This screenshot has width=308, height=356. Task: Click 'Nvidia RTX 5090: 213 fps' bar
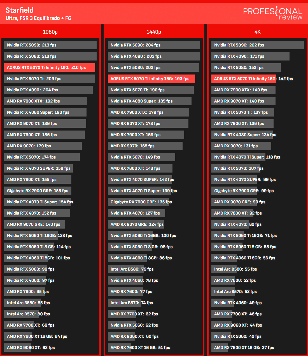coord(50,45)
